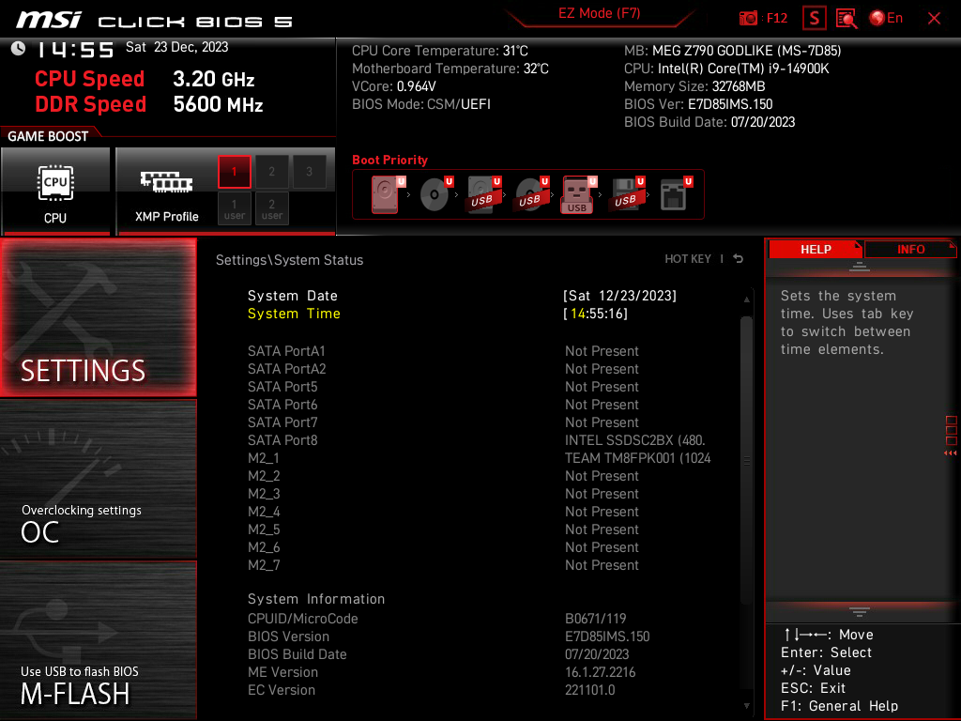Toggle the CPU Game Boost button
The width and height of the screenshot is (961, 721).
(55, 192)
